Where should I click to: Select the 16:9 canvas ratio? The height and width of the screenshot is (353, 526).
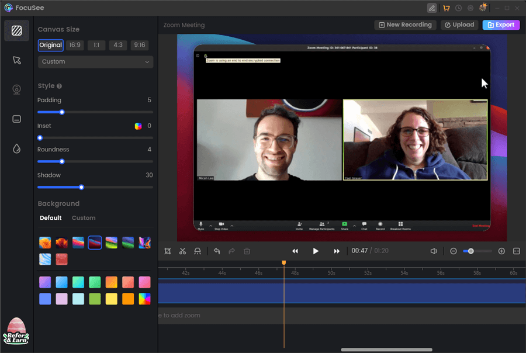tap(75, 45)
